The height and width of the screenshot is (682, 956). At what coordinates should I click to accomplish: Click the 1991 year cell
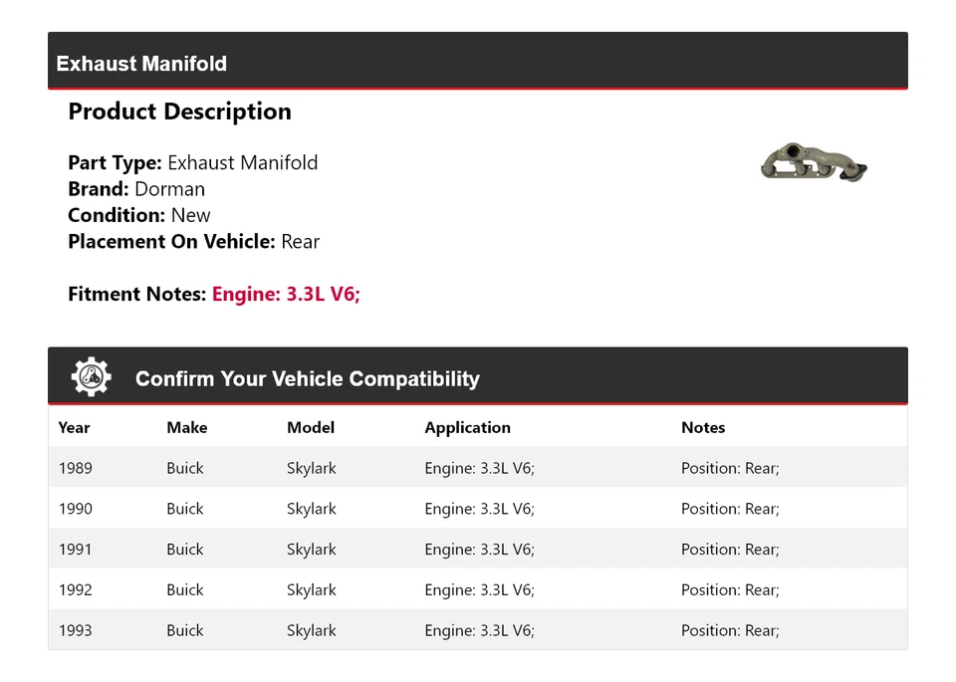(x=76, y=550)
